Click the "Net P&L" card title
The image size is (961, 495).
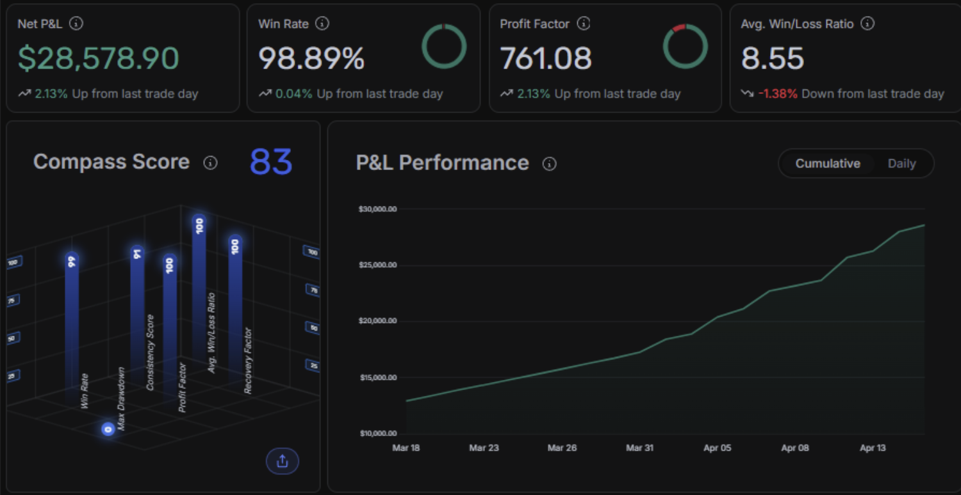(41, 24)
